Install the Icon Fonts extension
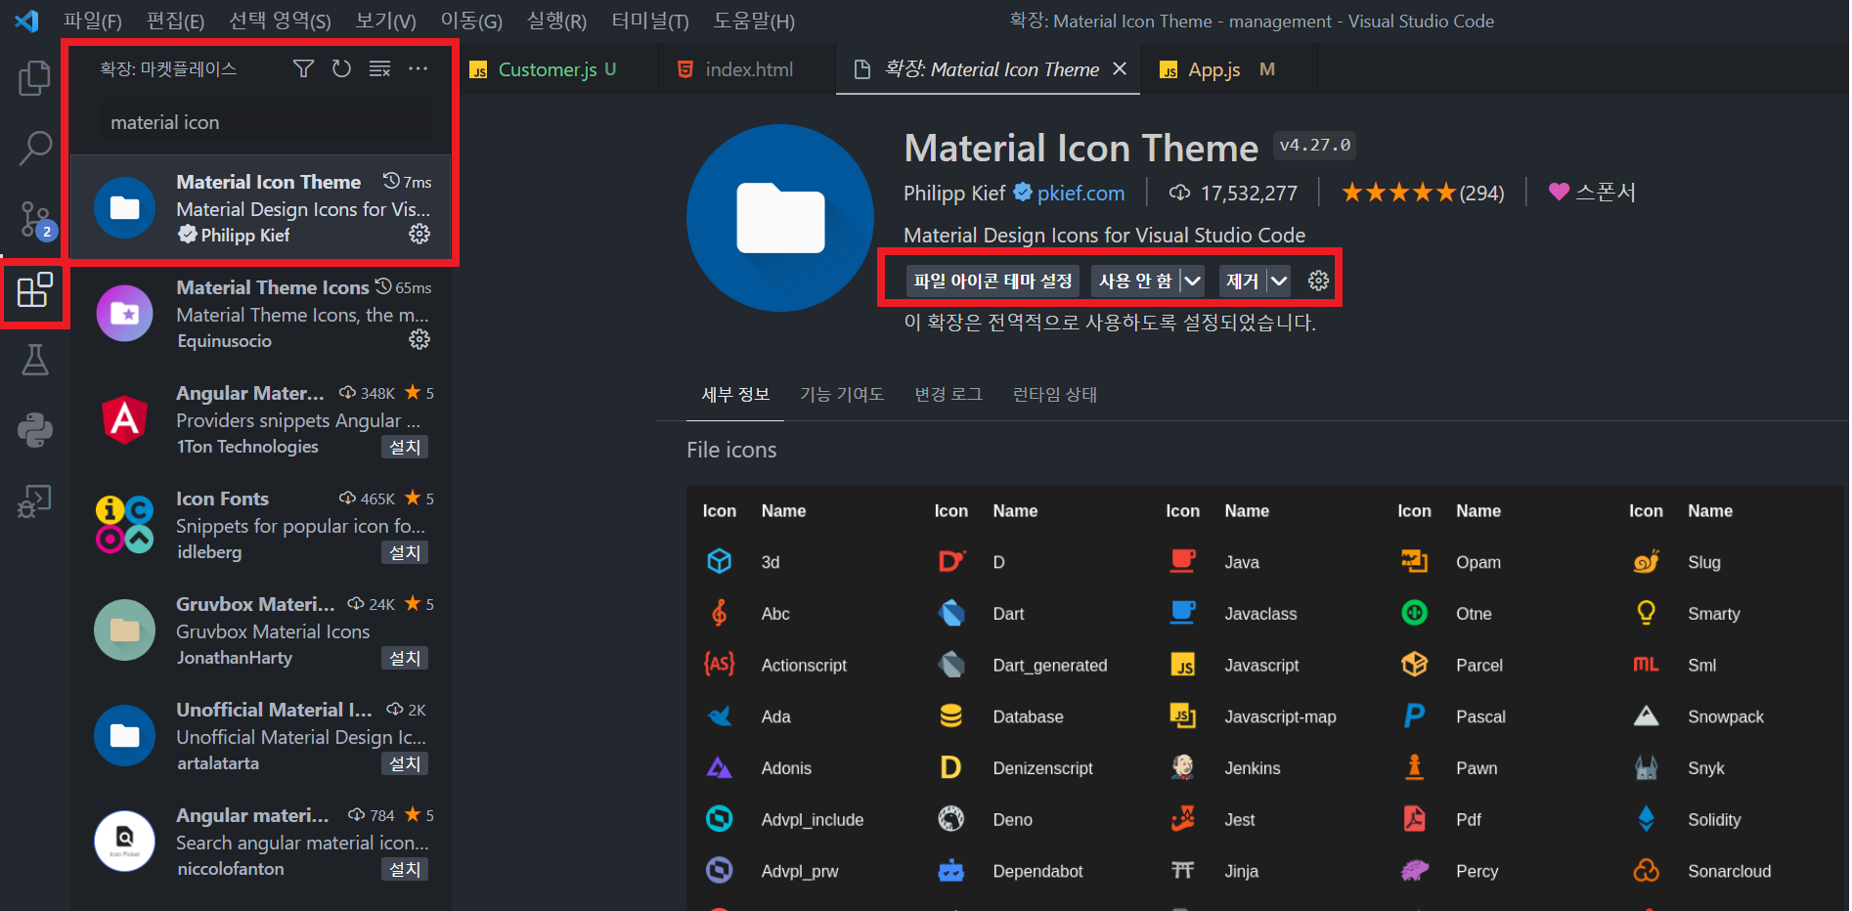 405,552
